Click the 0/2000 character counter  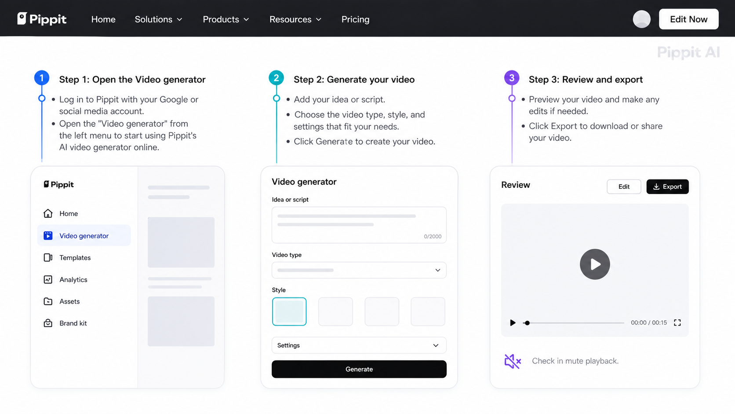click(x=433, y=236)
